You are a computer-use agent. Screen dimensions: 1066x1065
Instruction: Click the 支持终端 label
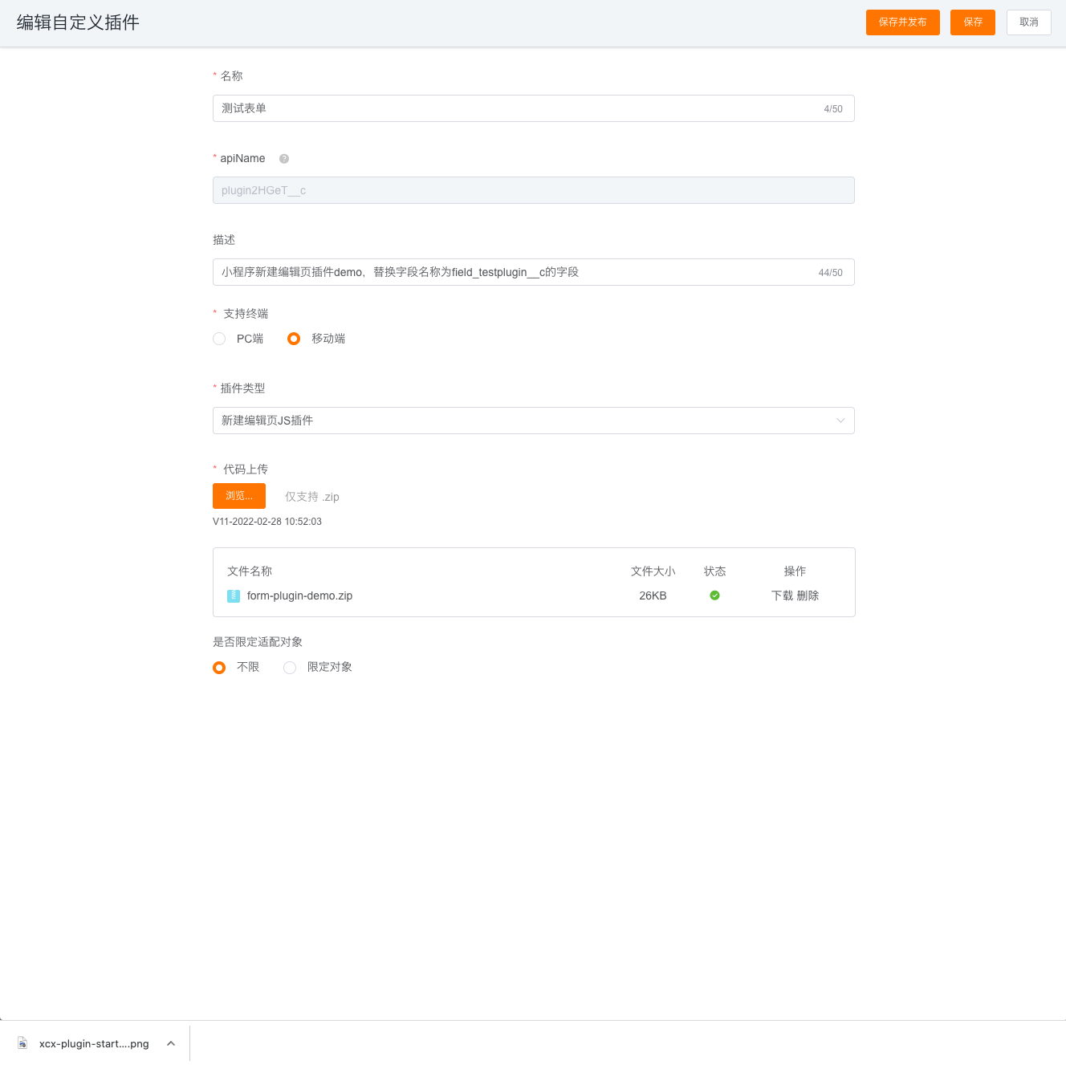pos(246,314)
